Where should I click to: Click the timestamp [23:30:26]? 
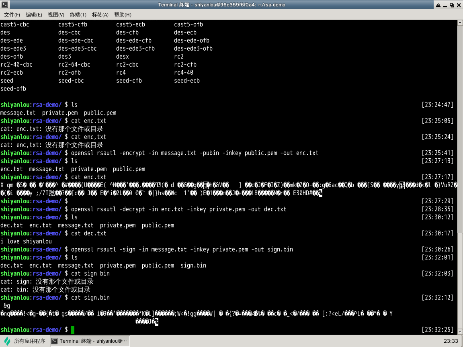point(437,250)
